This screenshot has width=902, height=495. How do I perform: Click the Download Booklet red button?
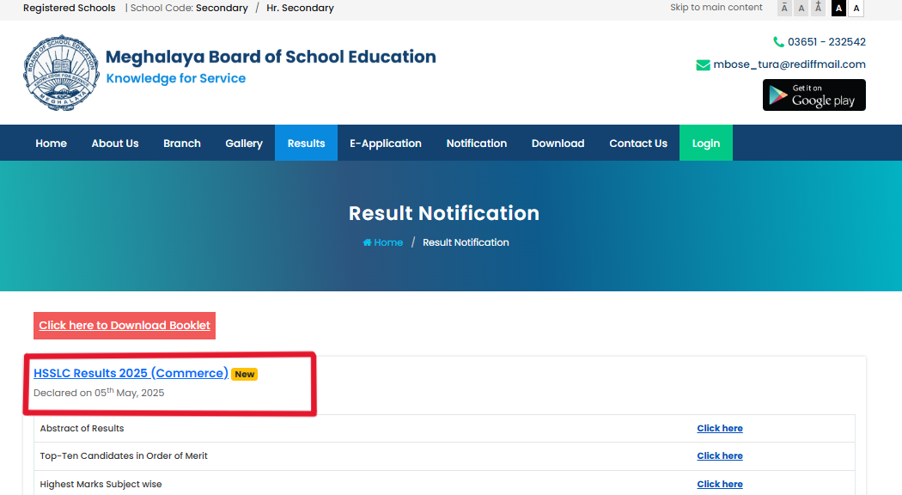click(x=124, y=326)
